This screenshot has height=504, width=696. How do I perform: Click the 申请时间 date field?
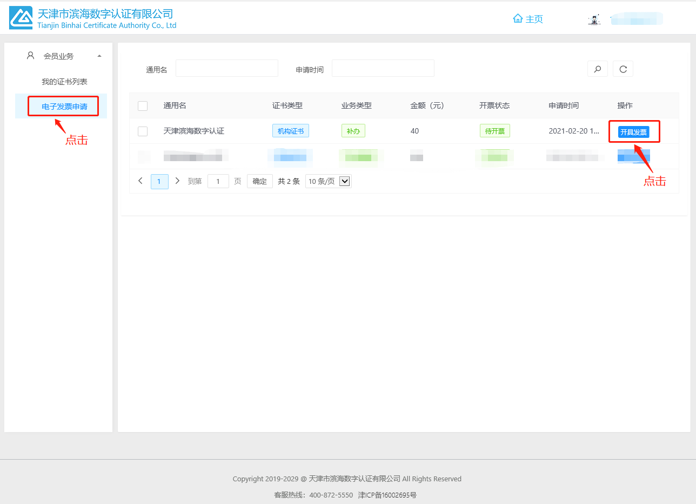383,68
